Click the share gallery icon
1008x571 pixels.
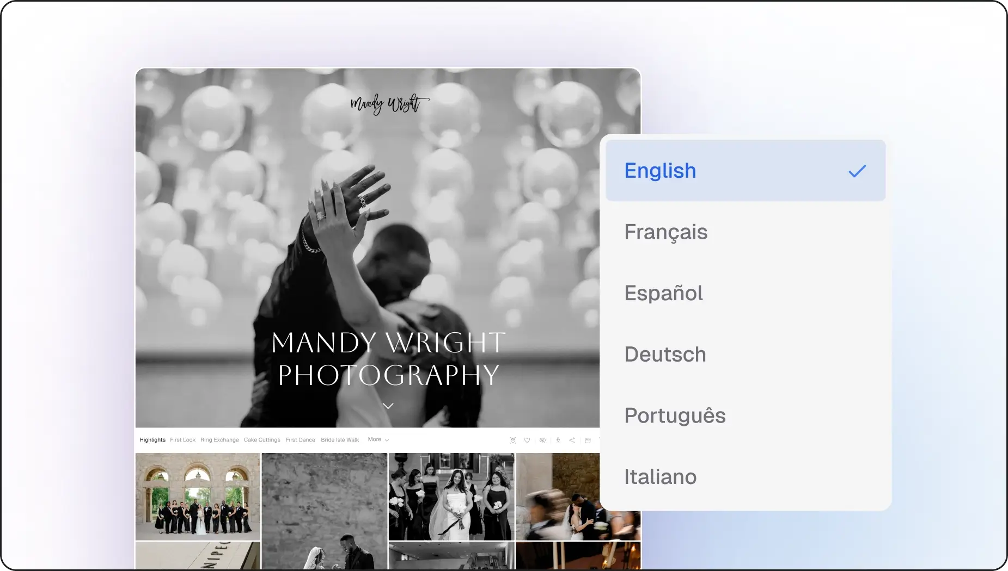click(x=572, y=440)
